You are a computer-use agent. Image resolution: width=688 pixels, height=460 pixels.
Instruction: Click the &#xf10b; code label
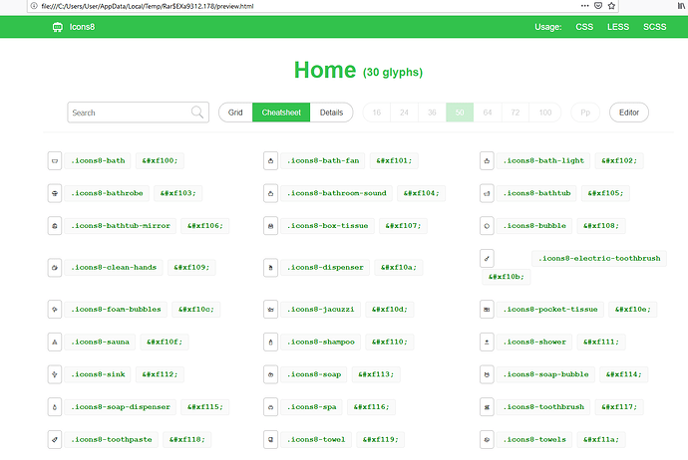coord(506,277)
